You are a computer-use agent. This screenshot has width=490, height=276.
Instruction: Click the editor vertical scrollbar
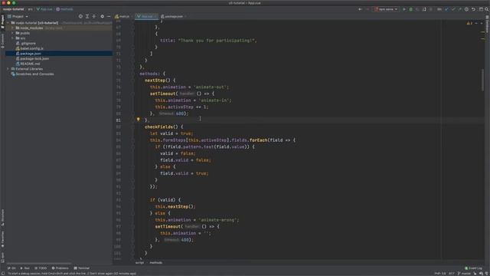(482, 80)
